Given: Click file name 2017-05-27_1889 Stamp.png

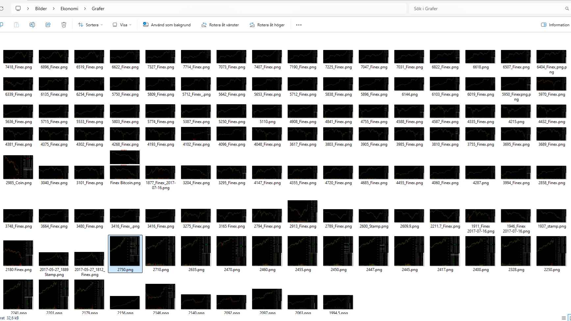Looking at the screenshot, I should pos(54,272).
